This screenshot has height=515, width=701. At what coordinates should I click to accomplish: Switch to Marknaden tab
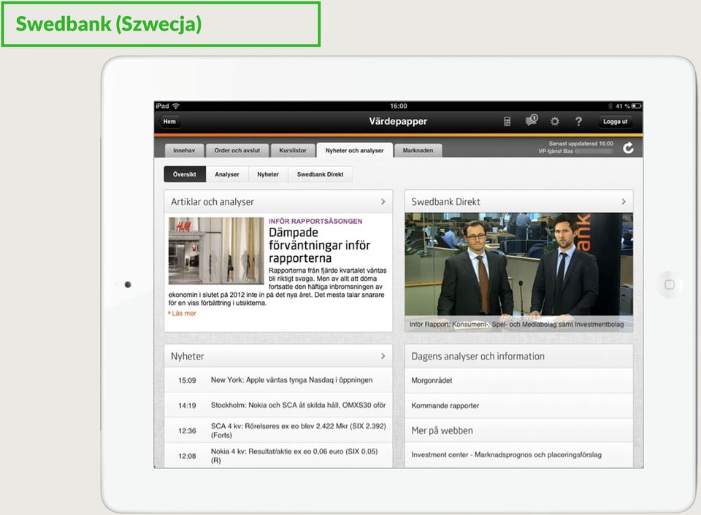coord(418,150)
